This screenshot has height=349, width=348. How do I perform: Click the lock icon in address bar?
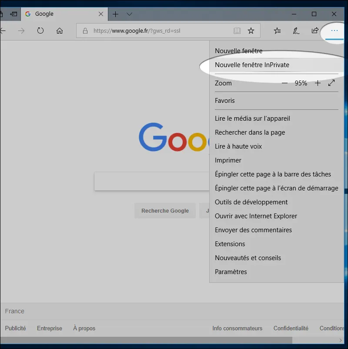point(85,30)
